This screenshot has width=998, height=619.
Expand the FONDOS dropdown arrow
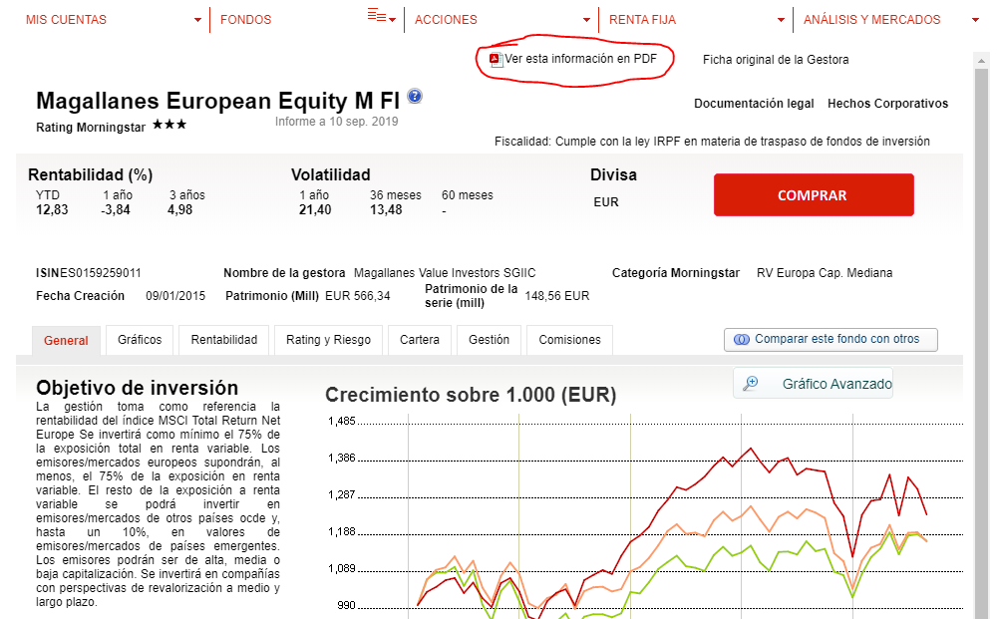(x=393, y=20)
